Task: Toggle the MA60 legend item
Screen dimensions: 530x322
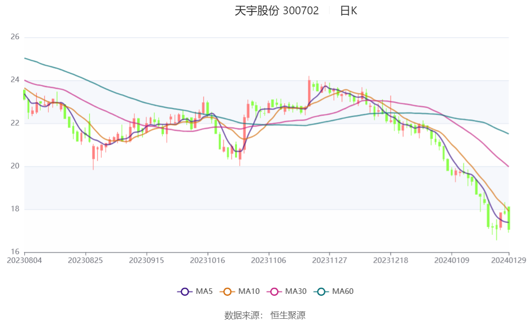Action: click(x=334, y=291)
